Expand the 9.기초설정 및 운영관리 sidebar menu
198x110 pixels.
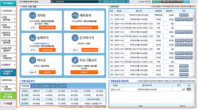8,73
